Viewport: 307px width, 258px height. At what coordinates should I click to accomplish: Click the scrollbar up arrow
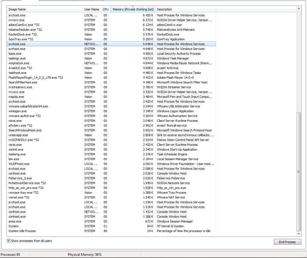tap(299, 9)
